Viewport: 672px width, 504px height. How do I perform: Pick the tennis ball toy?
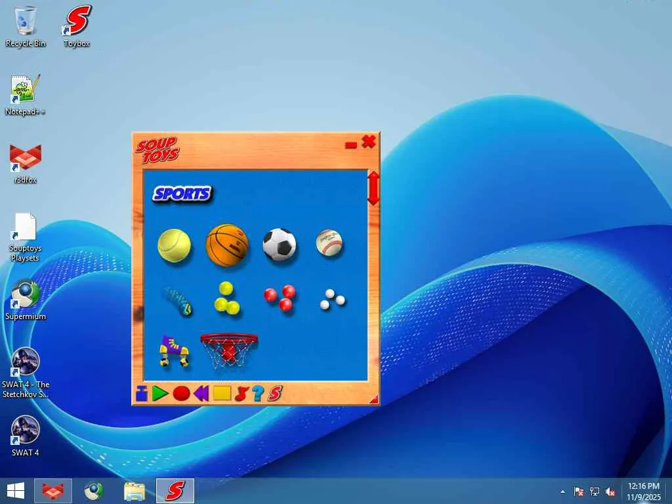click(174, 245)
